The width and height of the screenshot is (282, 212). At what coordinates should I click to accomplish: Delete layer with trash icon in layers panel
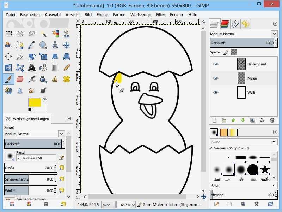coord(272,120)
